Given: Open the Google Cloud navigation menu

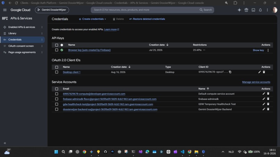Looking at the screenshot, I should point(5,10).
